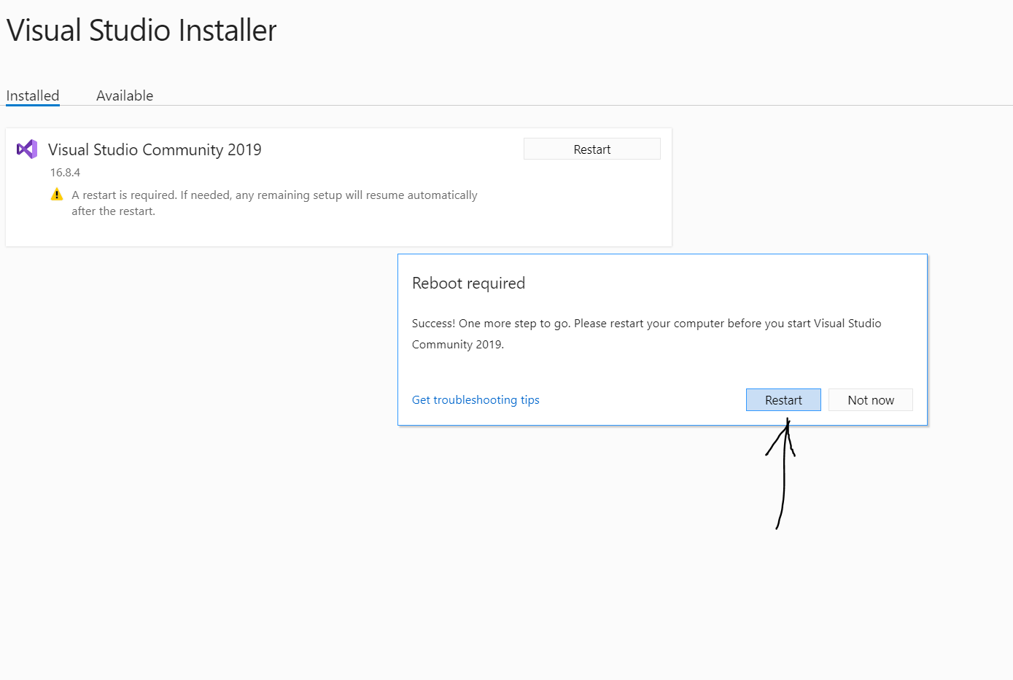Switch to the Installed tab
1013x680 pixels.
pos(33,95)
